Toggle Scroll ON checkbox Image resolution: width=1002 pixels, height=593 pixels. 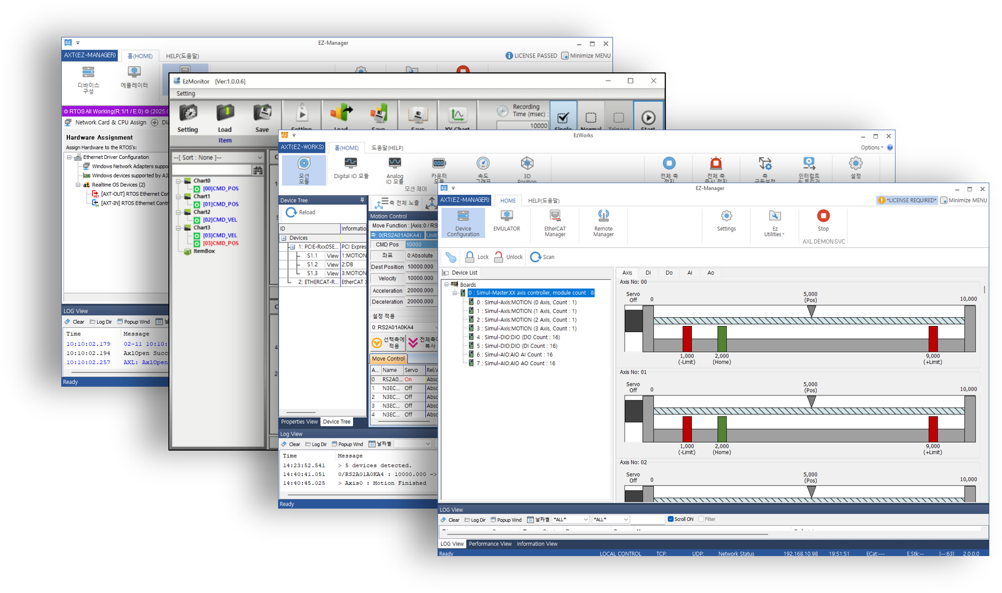(670, 519)
